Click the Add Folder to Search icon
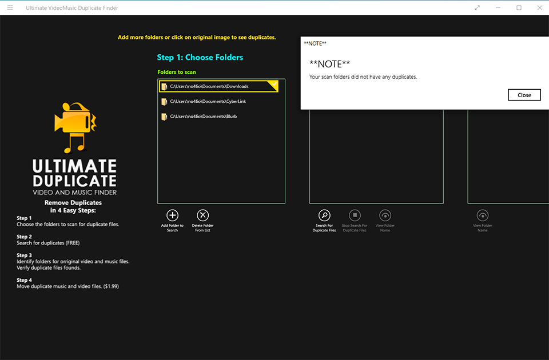549x360 pixels. click(x=172, y=215)
